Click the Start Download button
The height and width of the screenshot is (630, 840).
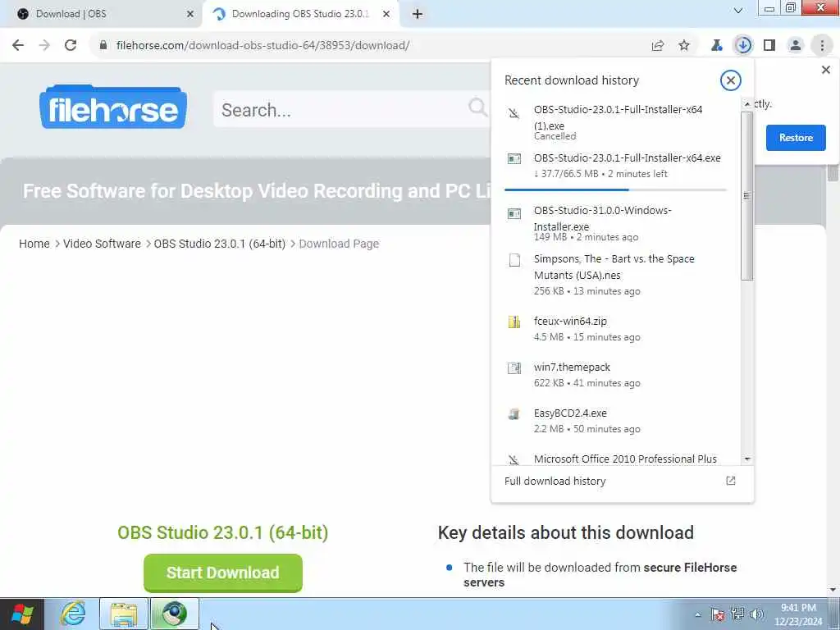(223, 573)
